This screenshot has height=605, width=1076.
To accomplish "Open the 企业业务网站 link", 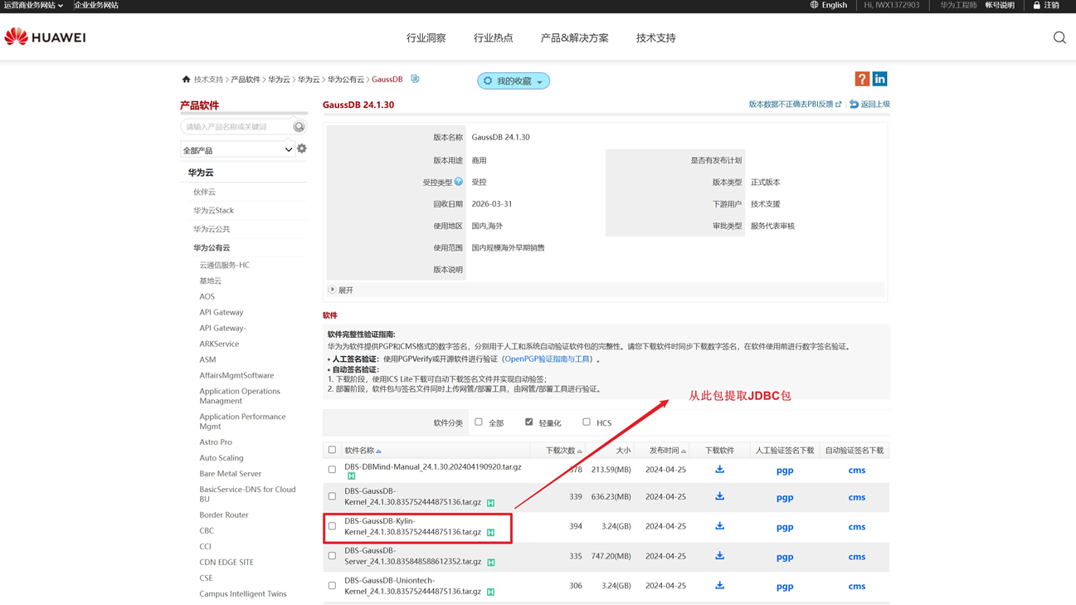I will point(96,5).
